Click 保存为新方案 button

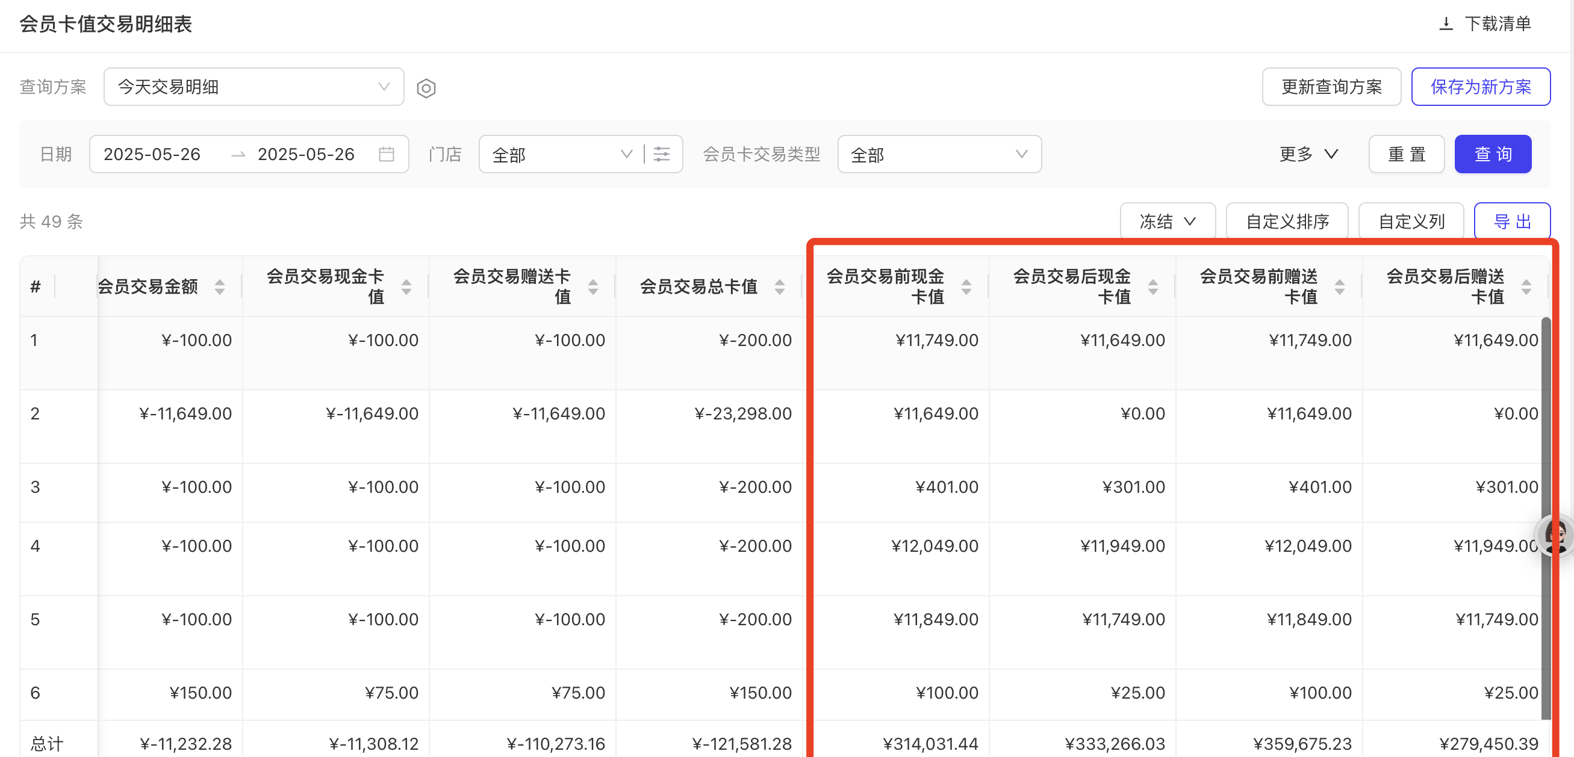click(x=1481, y=87)
